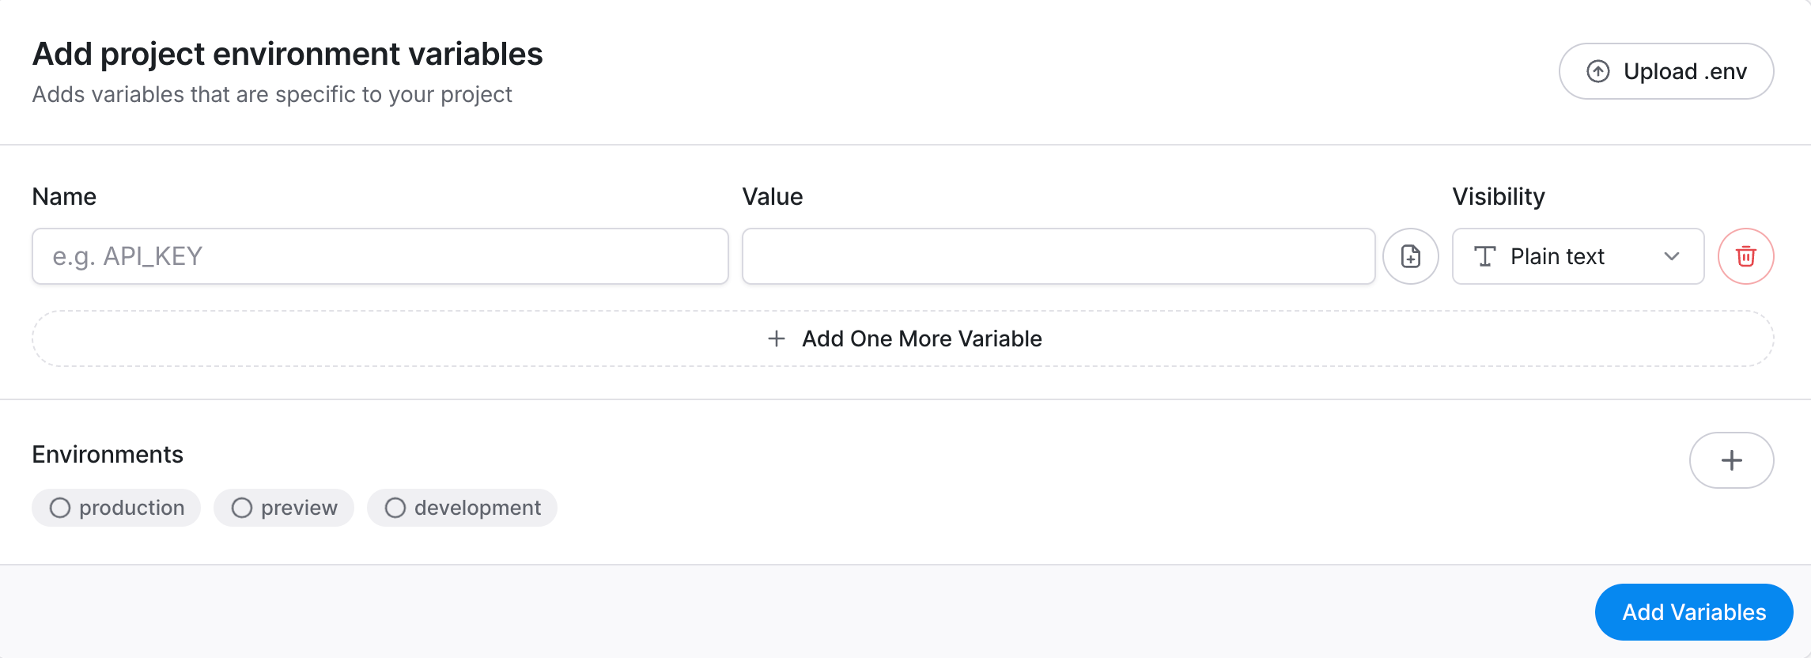Image resolution: width=1811 pixels, height=658 pixels.
Task: Click the Upload .env button label
Action: tap(1684, 71)
